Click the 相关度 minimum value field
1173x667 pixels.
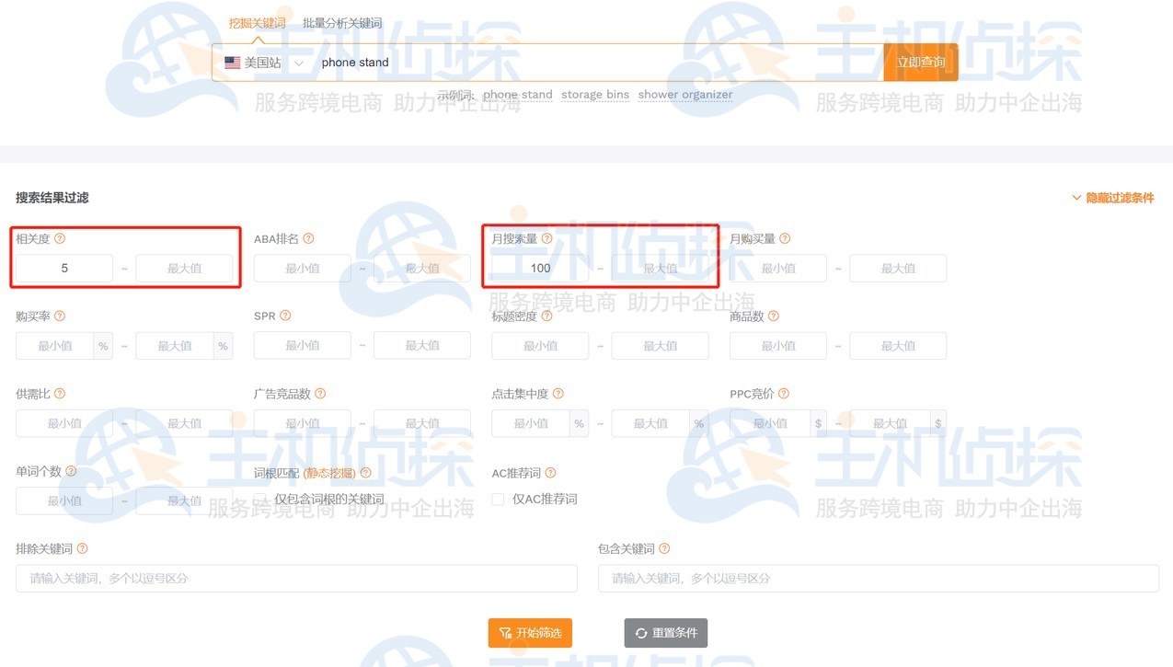tap(64, 269)
